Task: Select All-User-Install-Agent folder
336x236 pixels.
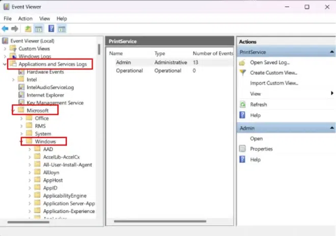Action: pos(68,165)
